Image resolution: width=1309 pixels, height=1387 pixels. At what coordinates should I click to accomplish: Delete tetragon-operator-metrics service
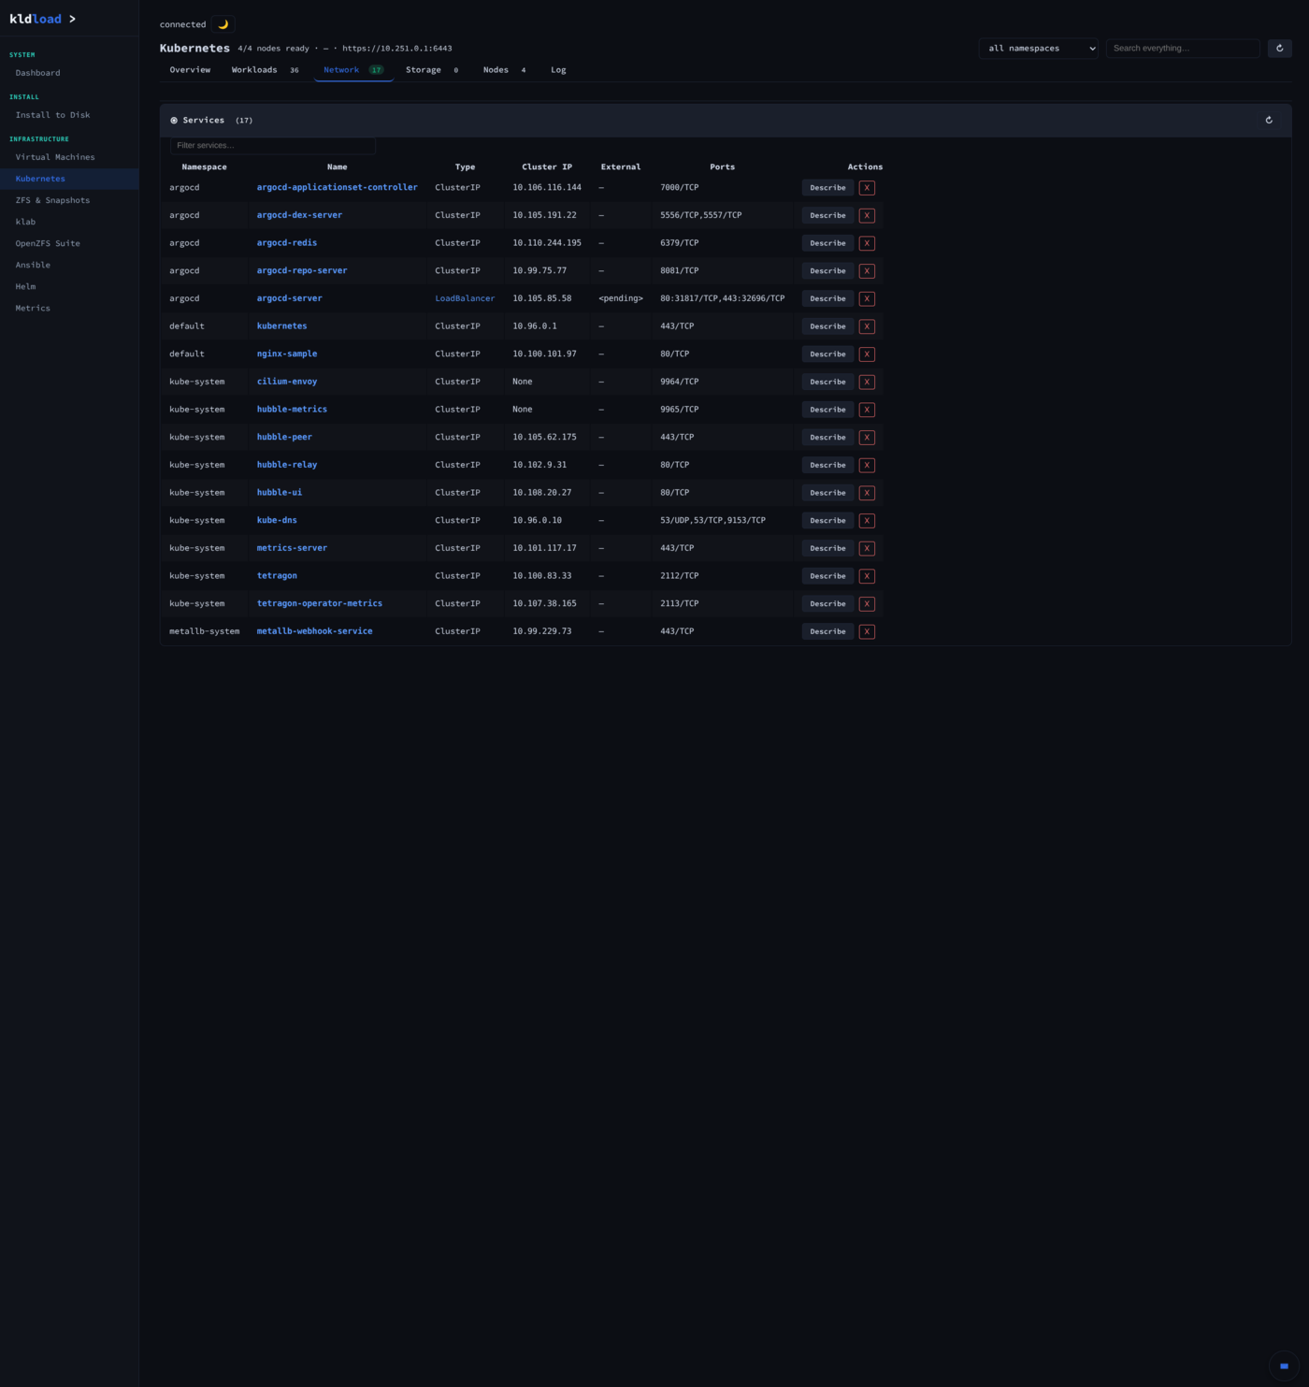click(x=867, y=603)
